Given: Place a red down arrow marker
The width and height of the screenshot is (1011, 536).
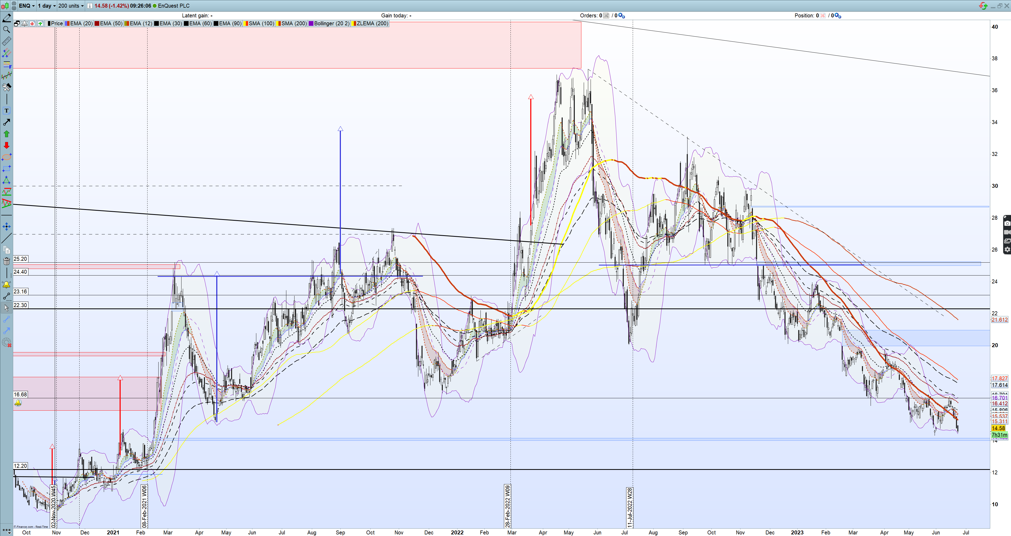Looking at the screenshot, I should tap(6, 146).
